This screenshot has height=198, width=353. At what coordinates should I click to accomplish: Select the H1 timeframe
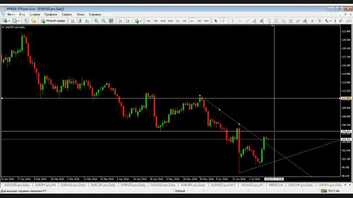pos(178,21)
